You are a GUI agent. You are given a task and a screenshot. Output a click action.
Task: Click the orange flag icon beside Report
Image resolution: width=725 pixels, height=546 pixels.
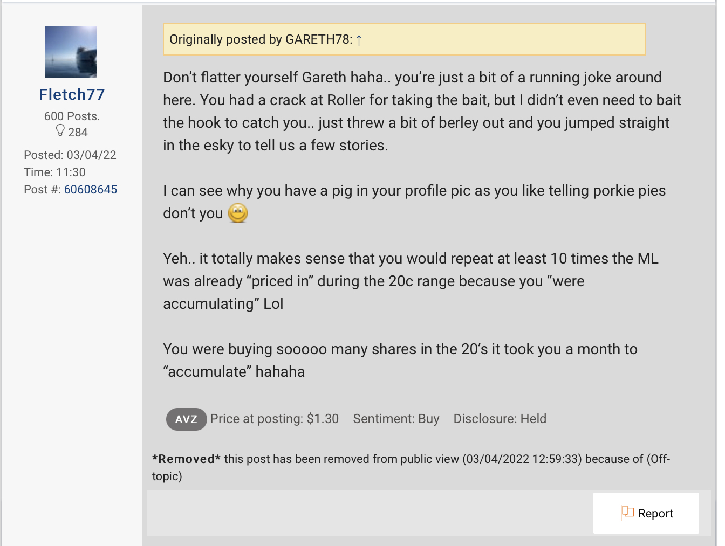coord(627,513)
